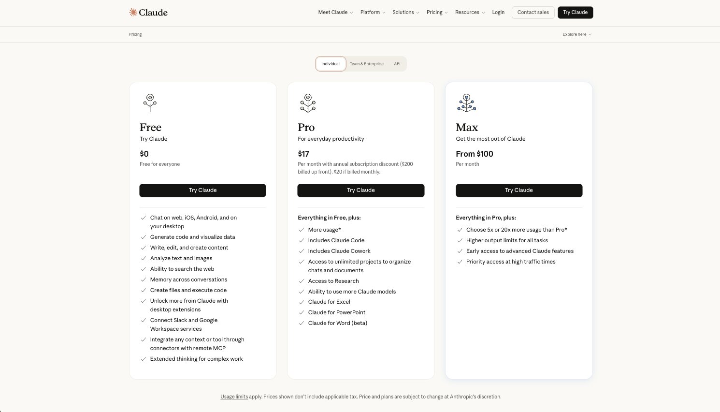720x412 pixels.
Task: Click 'Everything in Free, plus:' heading
Action: coord(329,218)
